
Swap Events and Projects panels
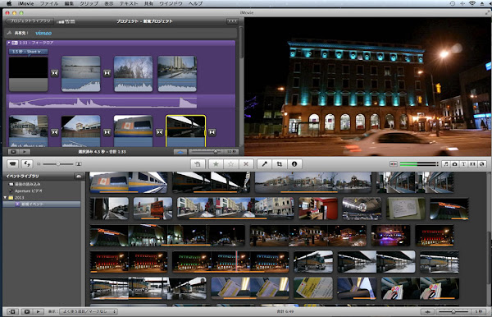27,164
